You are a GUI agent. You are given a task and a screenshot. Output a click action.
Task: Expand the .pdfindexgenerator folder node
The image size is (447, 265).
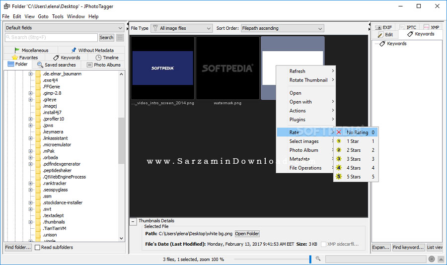pyautogui.click(x=30, y=164)
